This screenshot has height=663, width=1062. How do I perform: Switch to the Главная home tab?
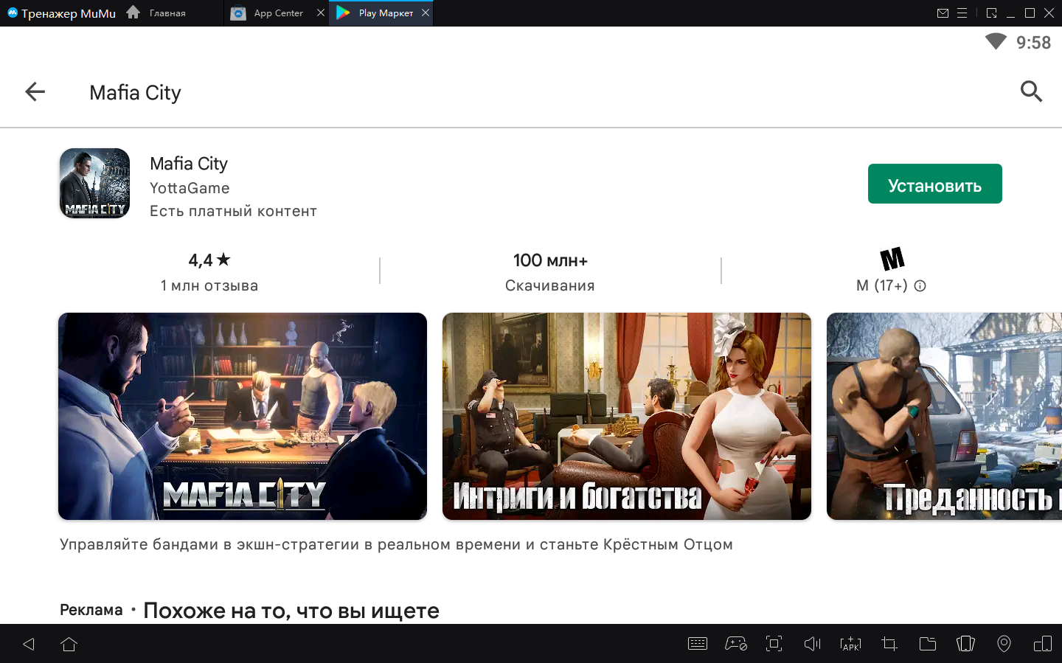[x=156, y=13]
